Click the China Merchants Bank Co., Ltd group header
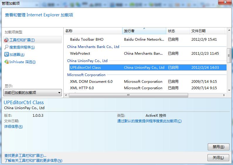Screen dimensions: 233x165 coord(93,47)
